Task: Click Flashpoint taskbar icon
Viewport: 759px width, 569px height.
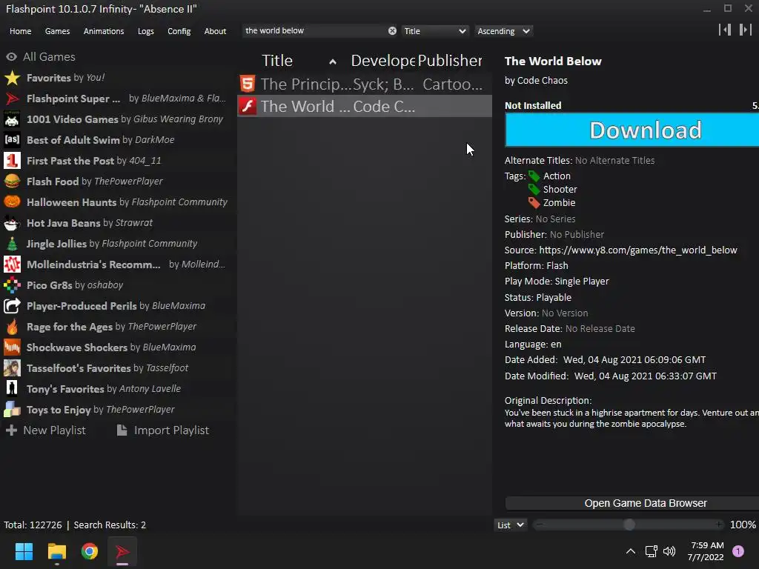Action: coord(122,551)
